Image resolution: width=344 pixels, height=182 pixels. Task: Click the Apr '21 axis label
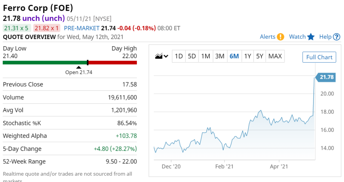(279, 167)
